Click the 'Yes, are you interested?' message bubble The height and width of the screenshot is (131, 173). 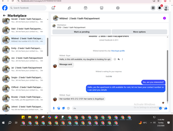click(153, 82)
